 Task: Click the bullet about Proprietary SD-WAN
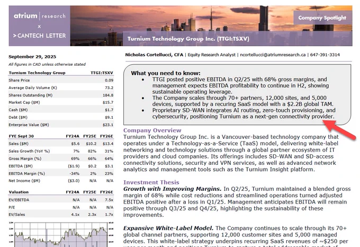pyautogui.click(x=244, y=113)
